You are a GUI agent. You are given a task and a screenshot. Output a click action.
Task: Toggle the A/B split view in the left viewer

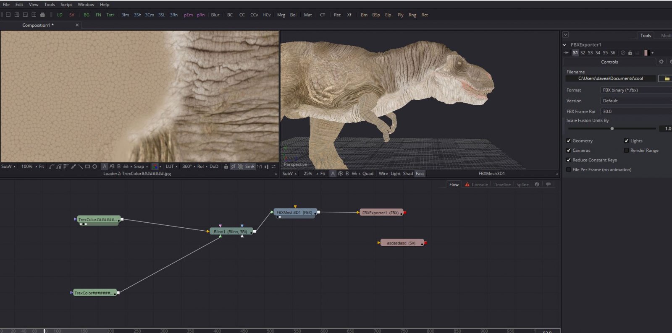pos(112,166)
